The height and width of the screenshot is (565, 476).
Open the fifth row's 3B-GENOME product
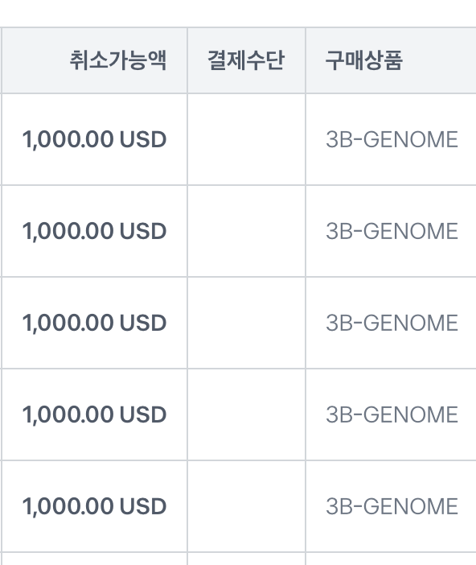point(392,506)
